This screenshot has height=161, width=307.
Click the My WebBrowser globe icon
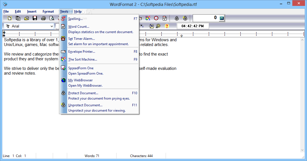pyautogui.click(x=63, y=80)
